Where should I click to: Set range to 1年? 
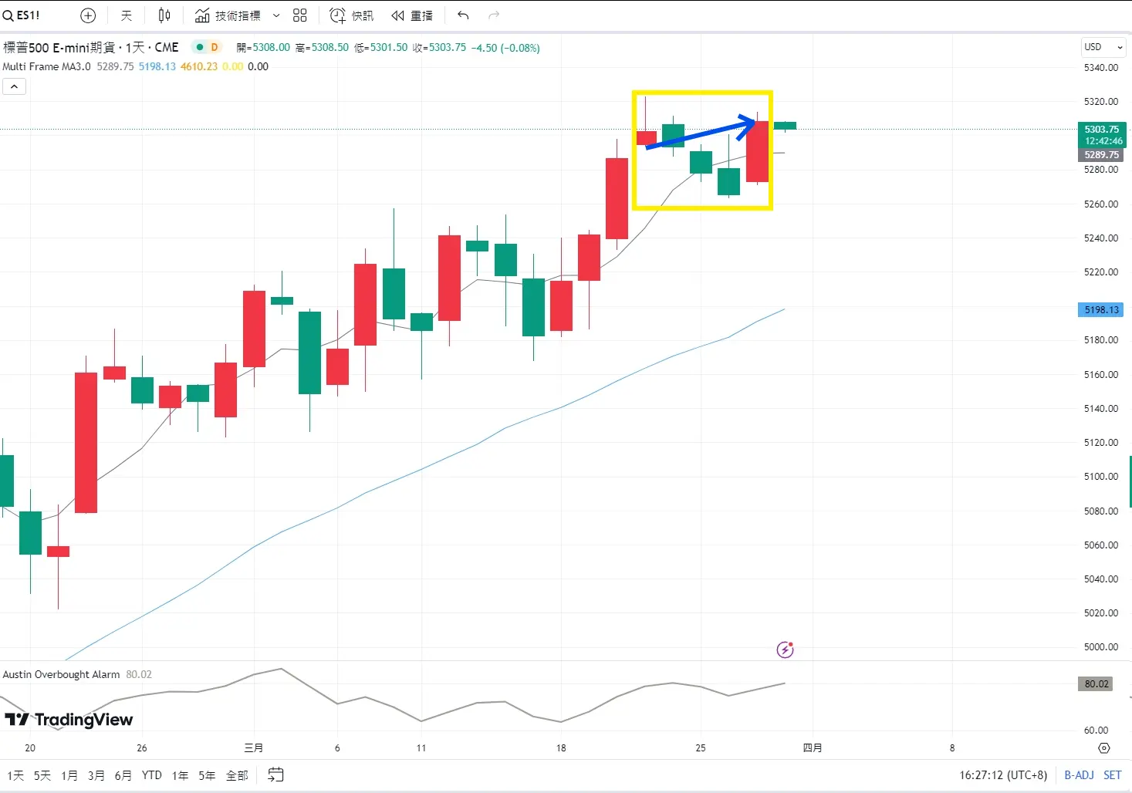coord(181,775)
